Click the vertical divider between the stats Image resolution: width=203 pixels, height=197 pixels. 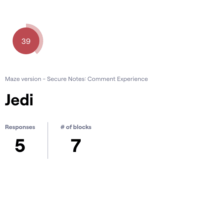[x=48, y=140]
